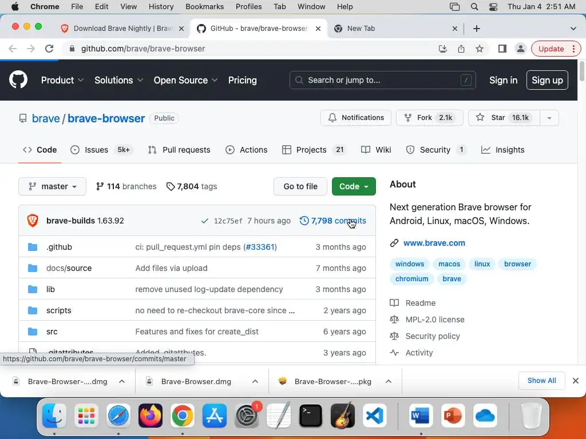This screenshot has height=439, width=586.
Task: Click the Sign up button
Action: pyautogui.click(x=547, y=80)
